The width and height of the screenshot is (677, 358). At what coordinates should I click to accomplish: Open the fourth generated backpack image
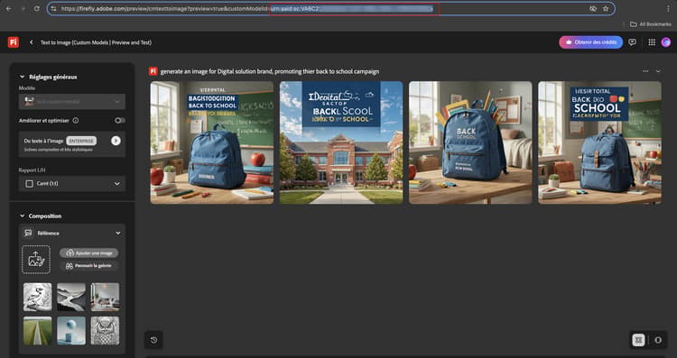[599, 142]
